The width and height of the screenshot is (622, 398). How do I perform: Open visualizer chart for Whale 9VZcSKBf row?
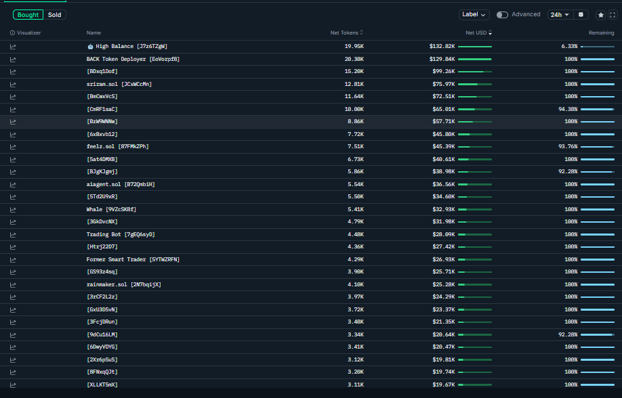pos(13,209)
